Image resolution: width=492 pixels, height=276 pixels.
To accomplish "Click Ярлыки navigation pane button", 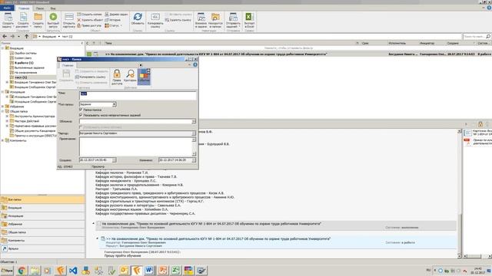I will pos(42,248).
